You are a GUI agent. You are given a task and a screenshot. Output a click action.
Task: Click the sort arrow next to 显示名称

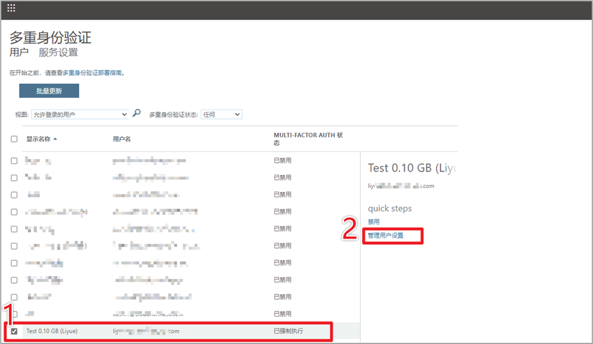click(55, 139)
